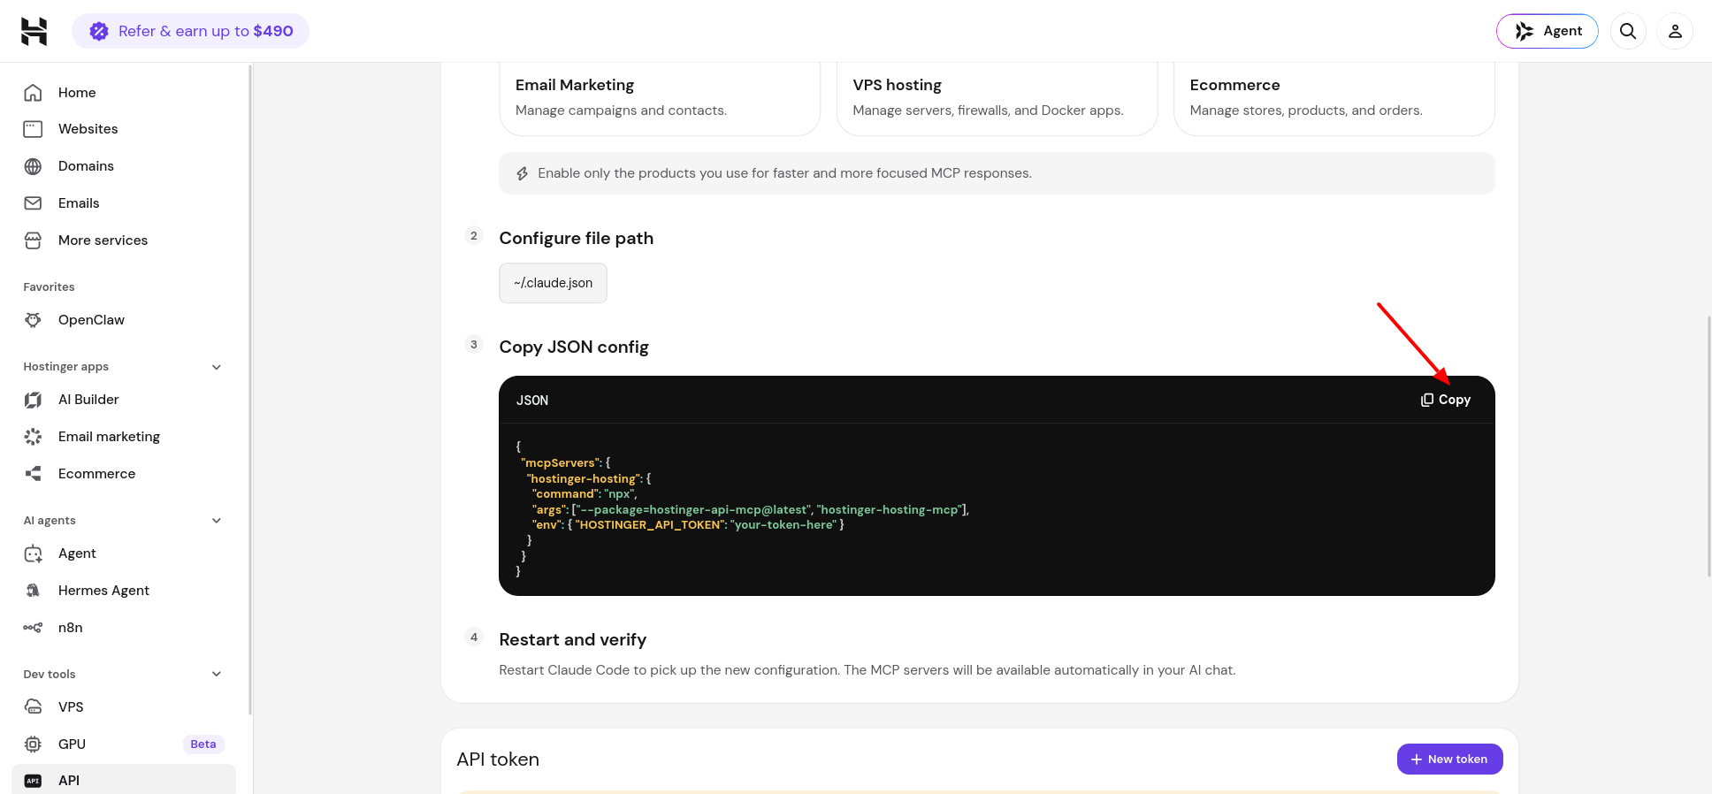The image size is (1712, 794).
Task: Click the Restart and verify heading
Action: [573, 639]
